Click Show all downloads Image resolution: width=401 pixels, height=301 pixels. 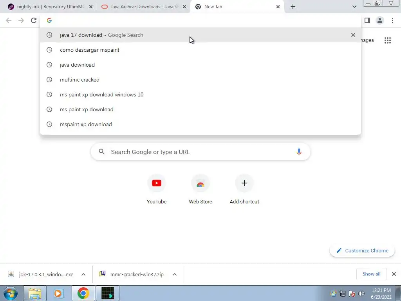(x=371, y=274)
